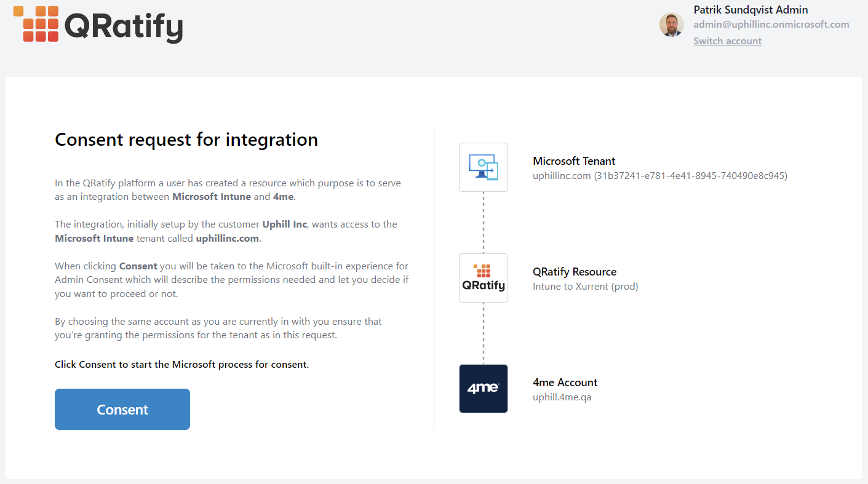This screenshot has height=484, width=868.
Task: Click the Consent request for integration heading
Action: (186, 140)
